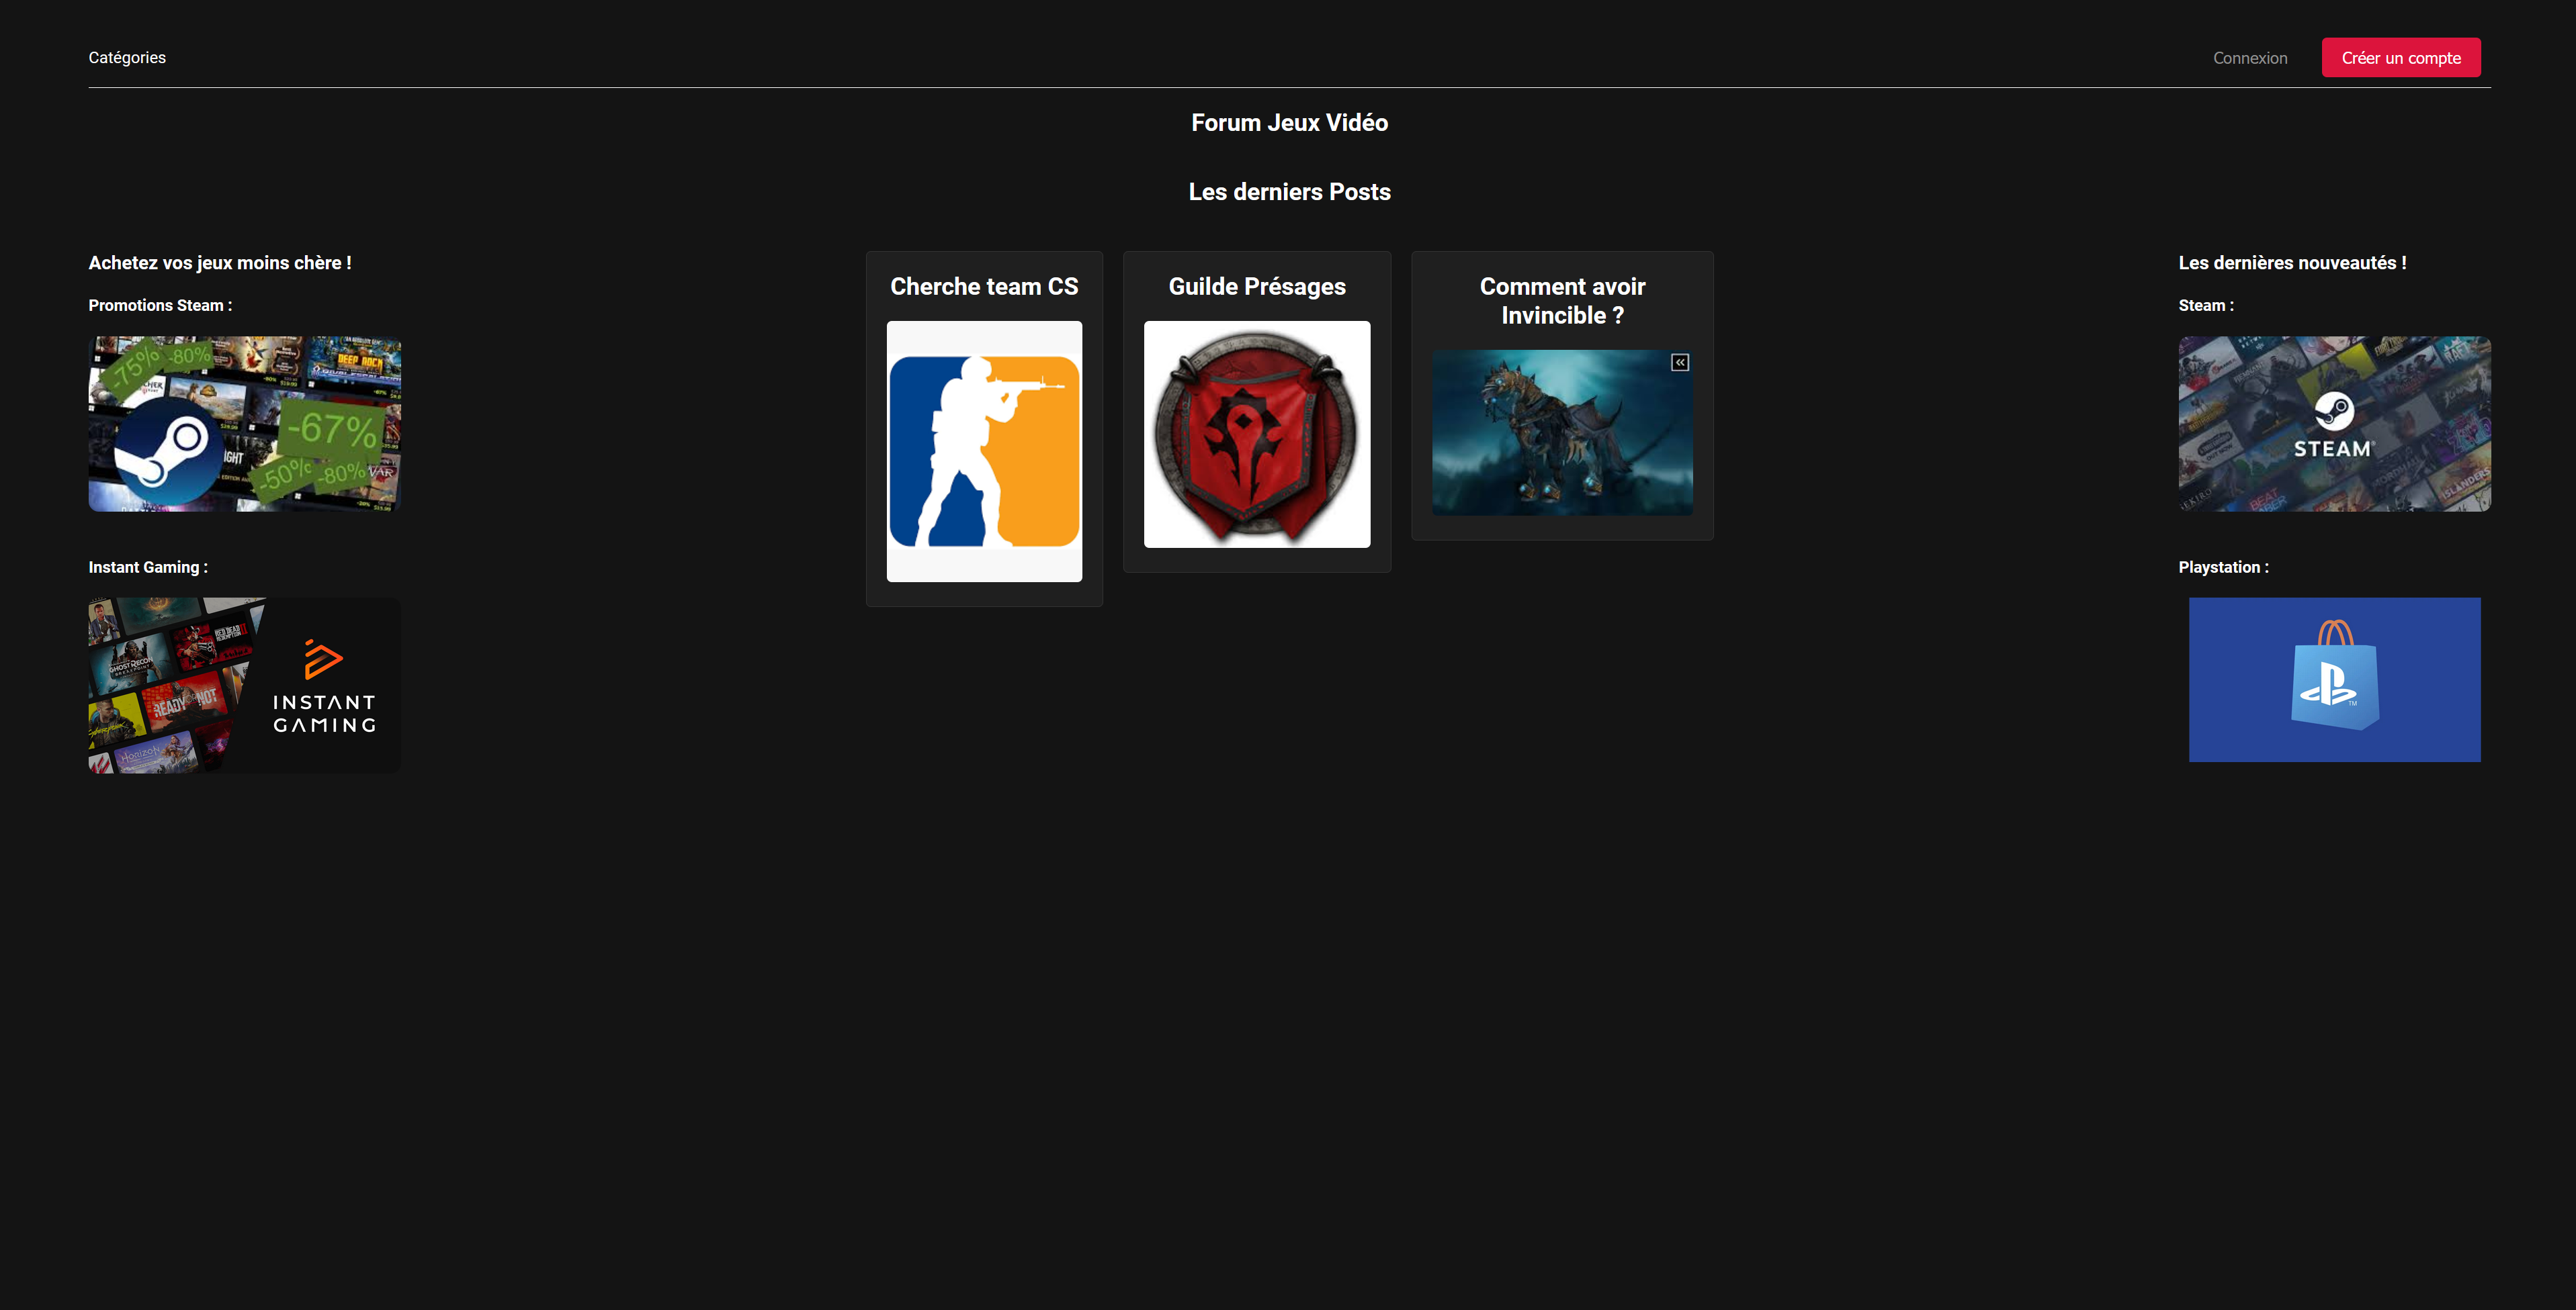Viewport: 2576px width, 1310px height.
Task: Click the Invincible horse mount thumbnail
Action: [1550, 440]
